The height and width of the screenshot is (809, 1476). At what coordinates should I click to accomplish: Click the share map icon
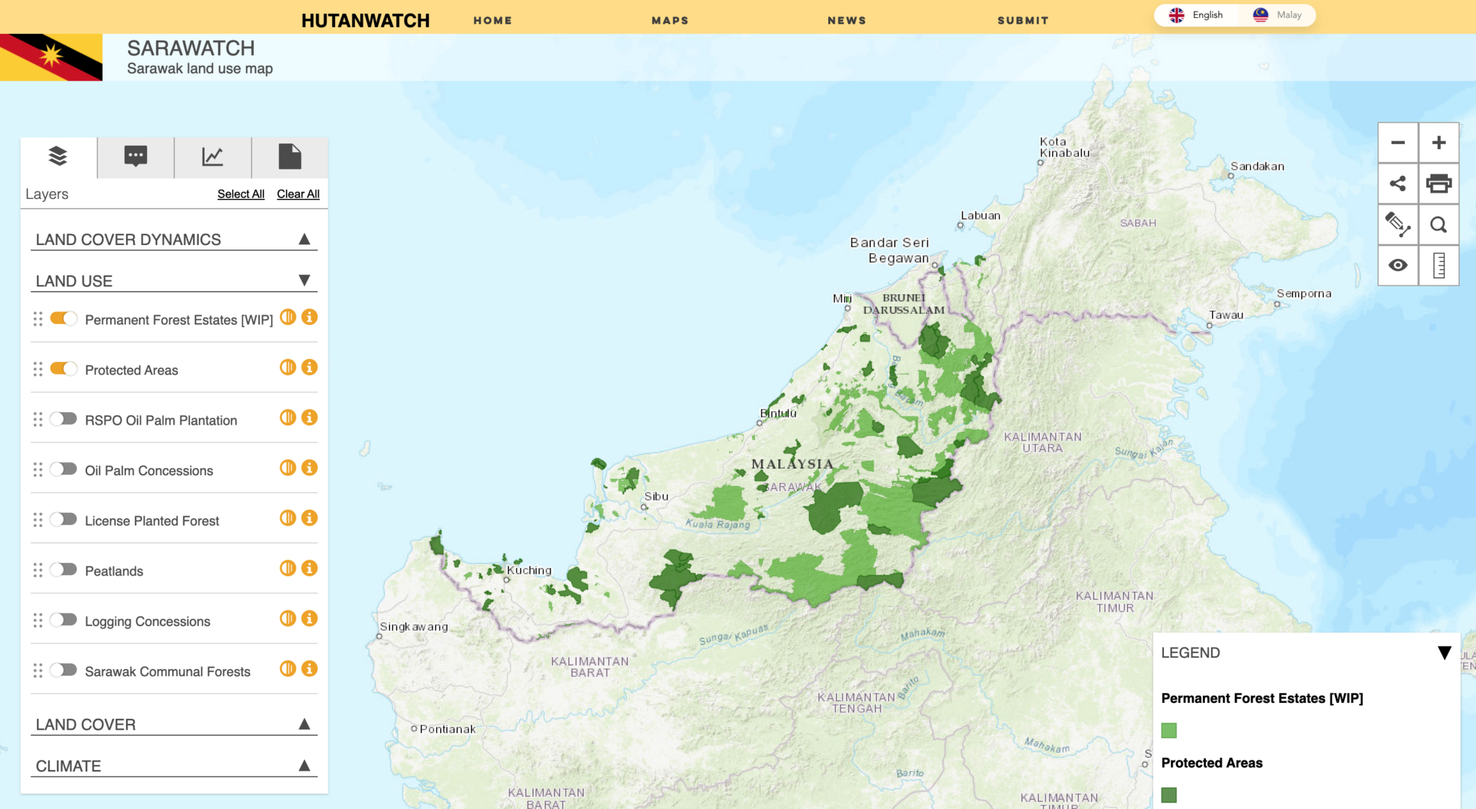point(1398,184)
